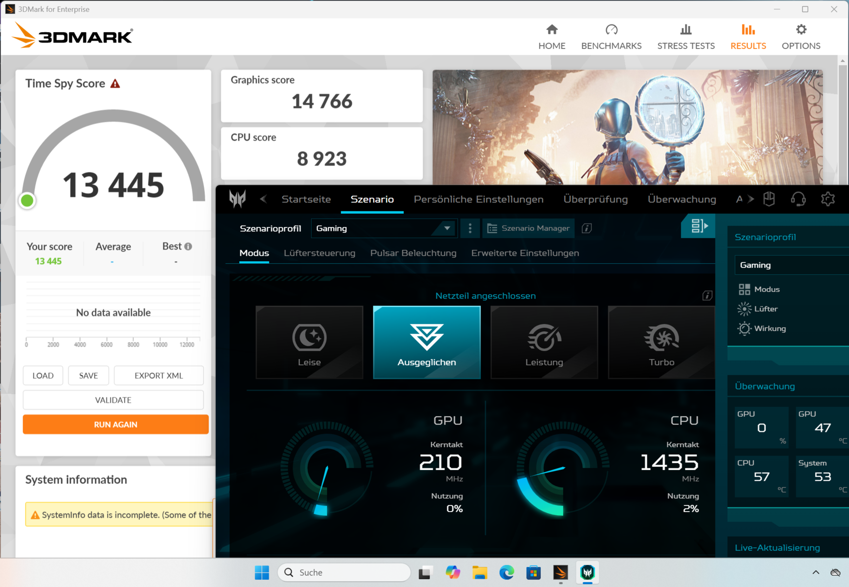Click the 3DMark logo
The image size is (849, 587).
coord(72,35)
